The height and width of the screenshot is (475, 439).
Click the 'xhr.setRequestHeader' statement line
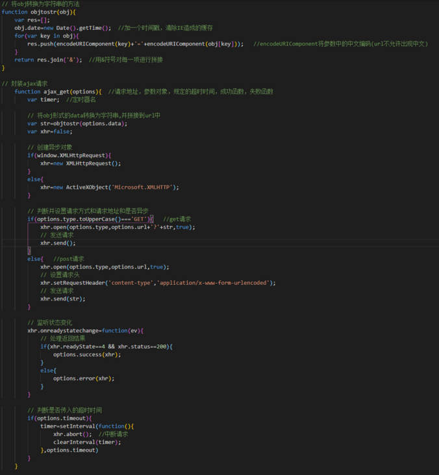(x=158, y=283)
